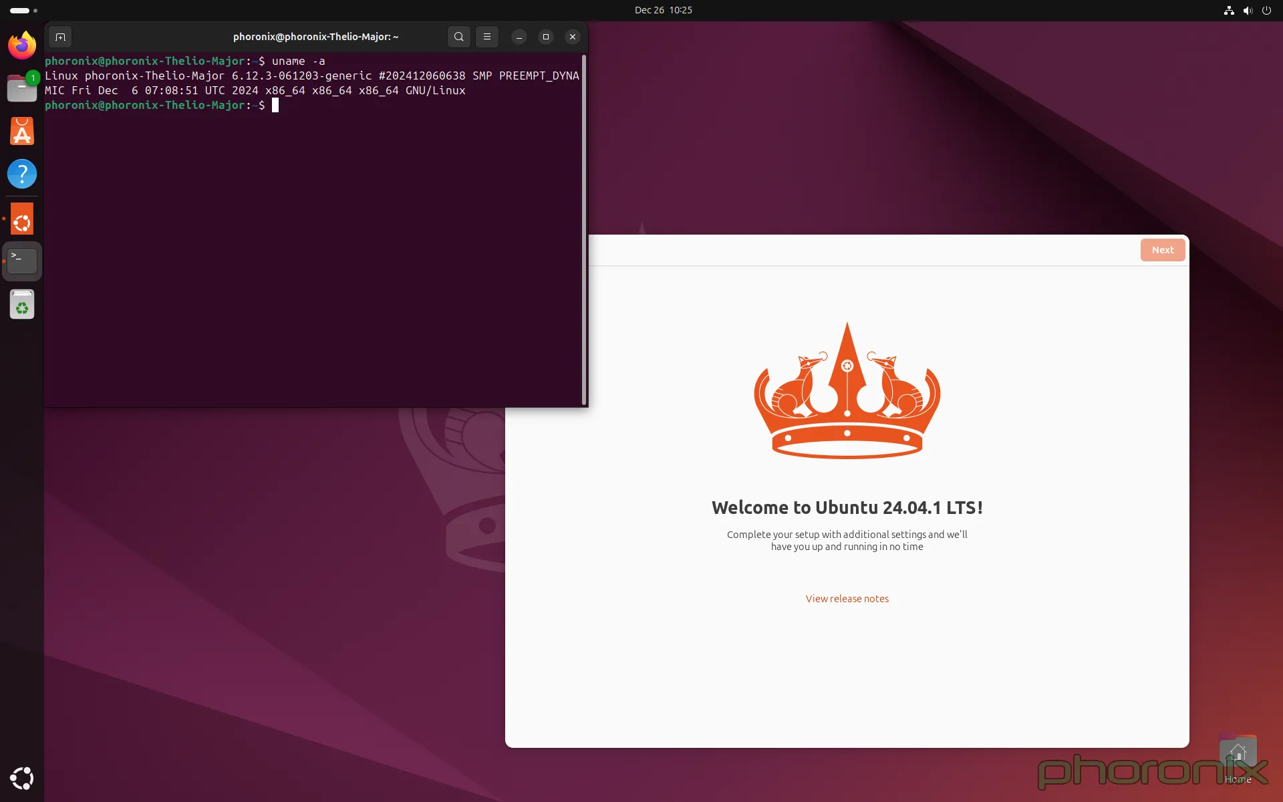Click the Terminal icon in the dock

pos(22,261)
